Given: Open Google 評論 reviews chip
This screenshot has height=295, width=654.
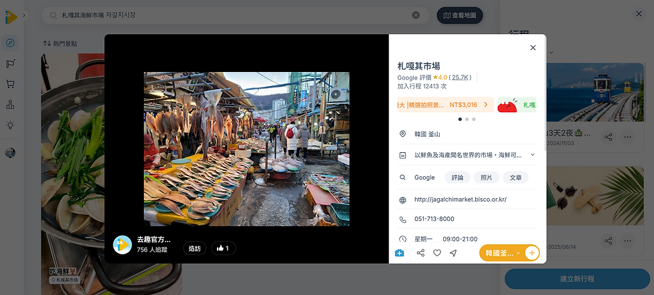Looking at the screenshot, I should (x=457, y=178).
